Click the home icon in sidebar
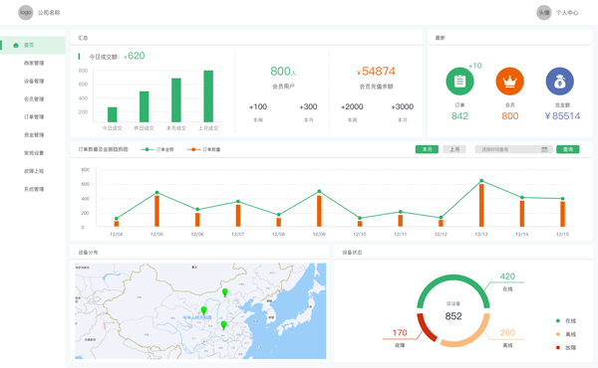Image resolution: width=598 pixels, height=368 pixels. [x=16, y=45]
